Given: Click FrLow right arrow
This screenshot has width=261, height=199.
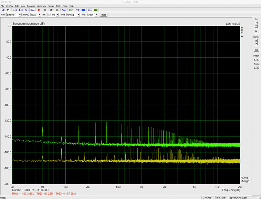Looking at the screenshot, I should pos(258,67).
